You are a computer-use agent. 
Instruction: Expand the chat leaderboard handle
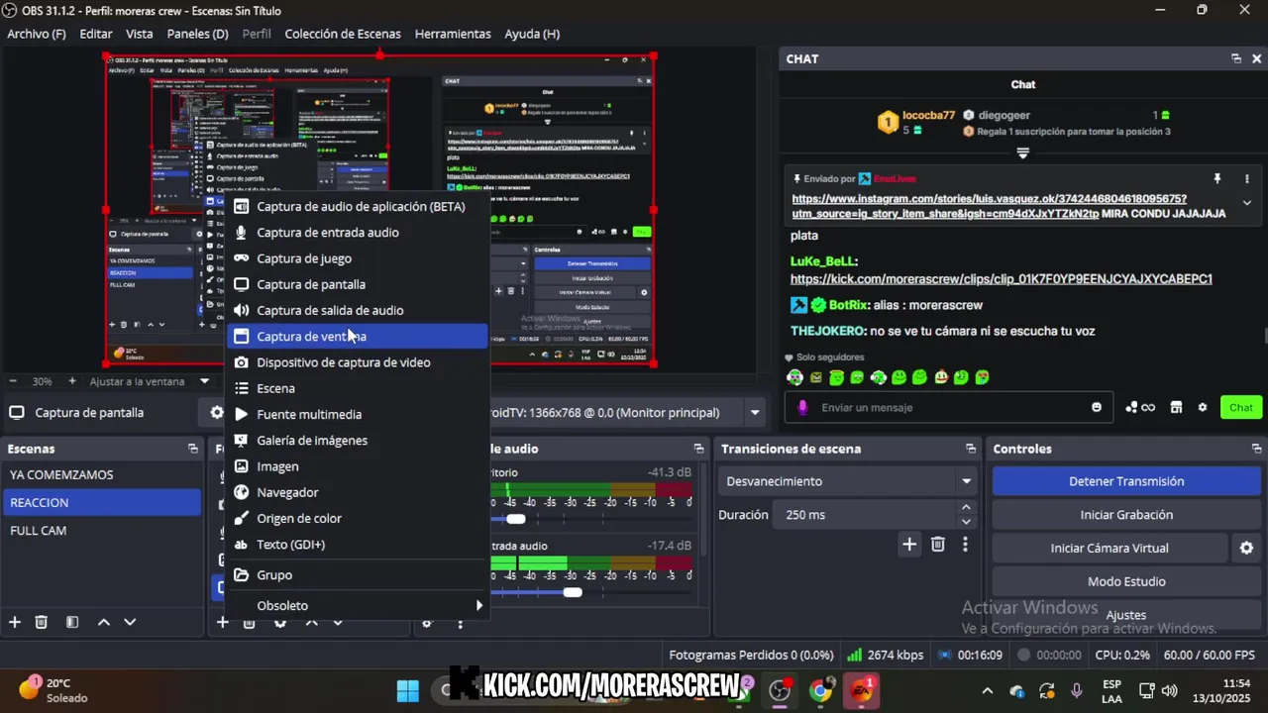pos(1023,153)
